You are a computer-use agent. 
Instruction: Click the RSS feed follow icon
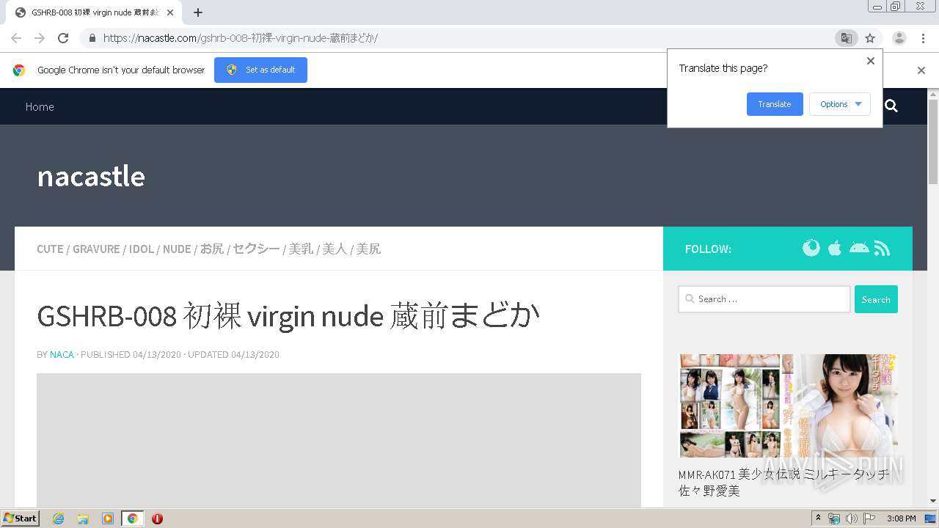point(882,249)
